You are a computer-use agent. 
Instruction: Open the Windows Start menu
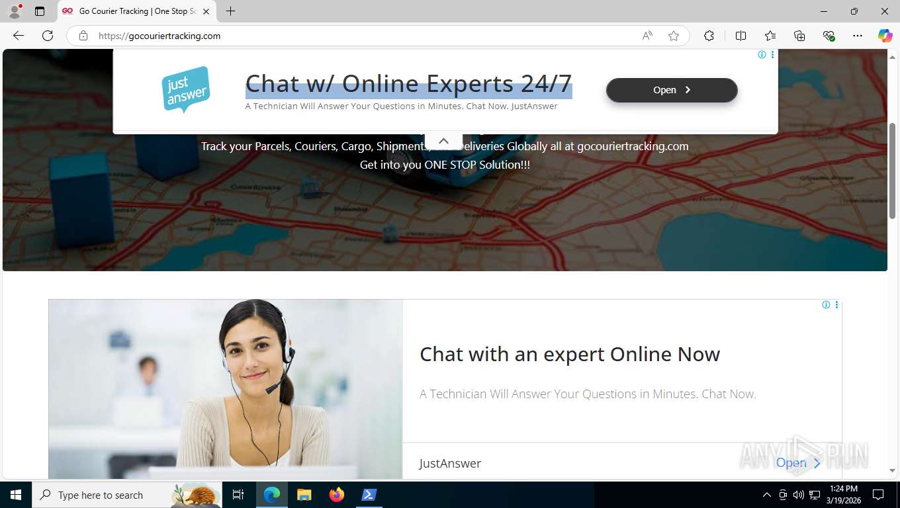[16, 495]
